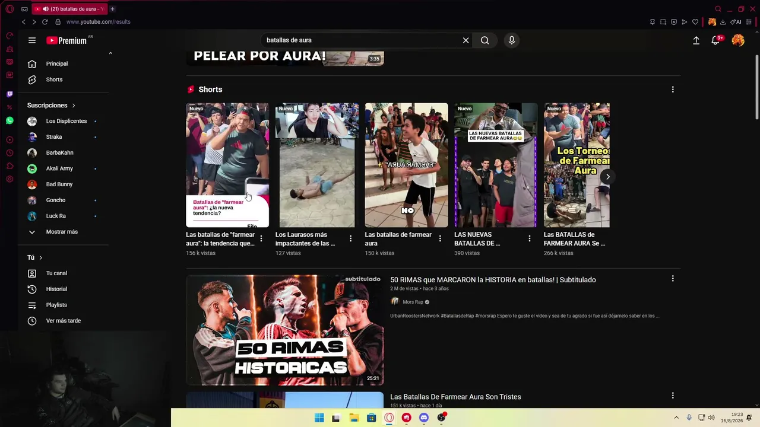Clear the search box with the X
Screen dimensions: 760x427
coord(466,40)
